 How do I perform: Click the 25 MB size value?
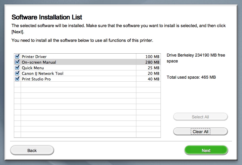pos(153,68)
